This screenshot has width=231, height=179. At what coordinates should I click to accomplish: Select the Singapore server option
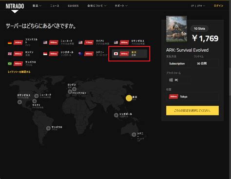tap(58, 54)
